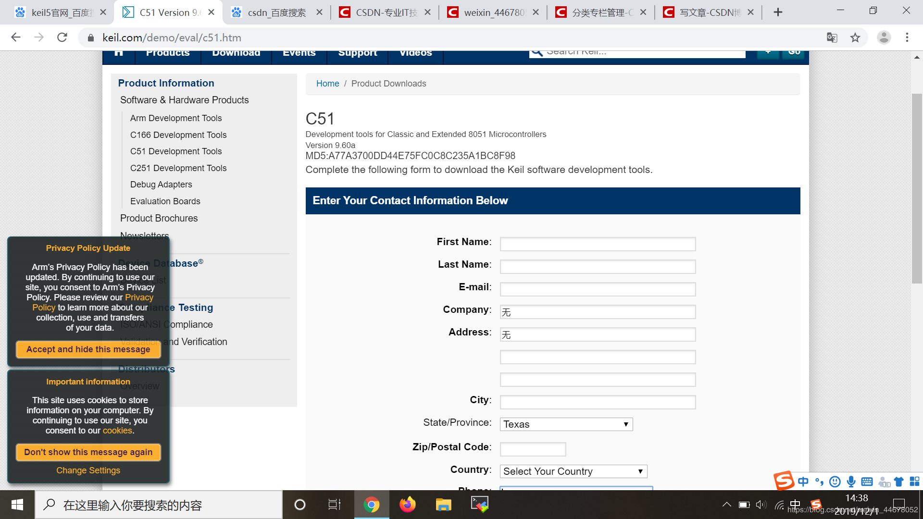
Task: Click the Last Name field
Action: [598, 267]
